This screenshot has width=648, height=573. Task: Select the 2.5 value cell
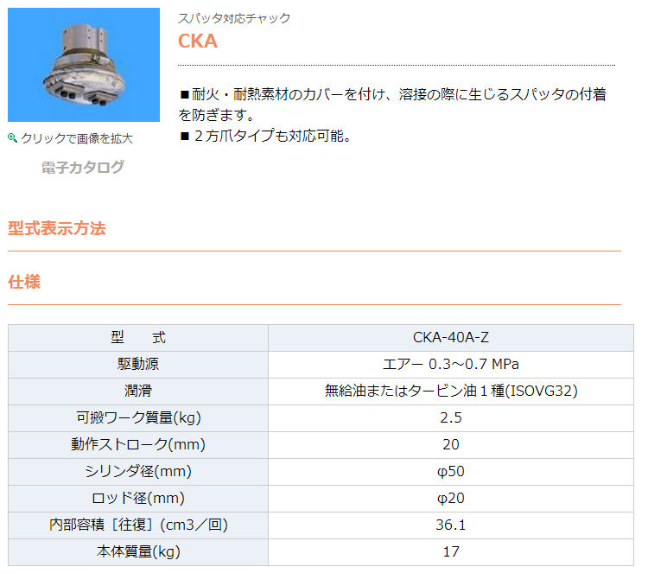pyautogui.click(x=450, y=418)
